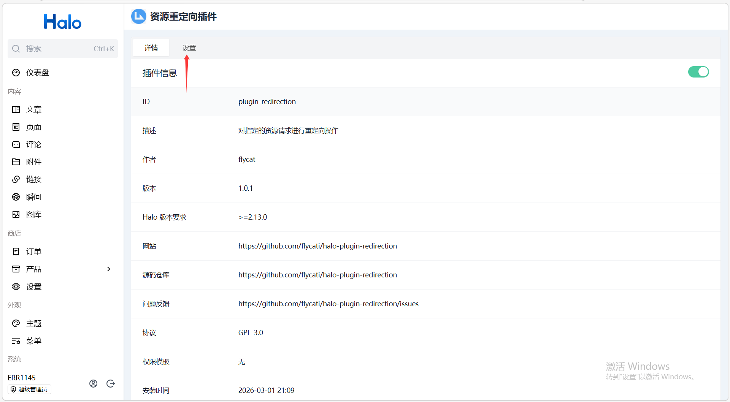Click the Comments speech bubble icon
Viewport: 730px width, 402px height.
click(16, 144)
